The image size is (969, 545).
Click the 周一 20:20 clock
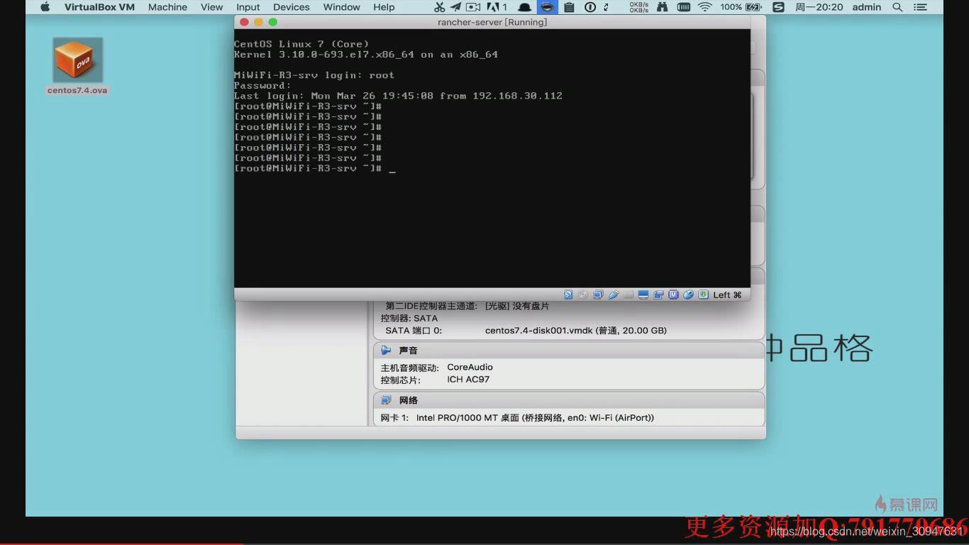[x=819, y=7]
